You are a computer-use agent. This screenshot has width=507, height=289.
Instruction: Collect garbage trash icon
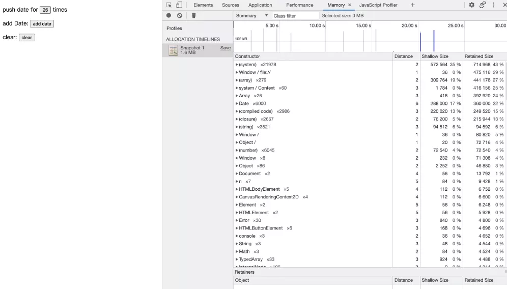193,15
